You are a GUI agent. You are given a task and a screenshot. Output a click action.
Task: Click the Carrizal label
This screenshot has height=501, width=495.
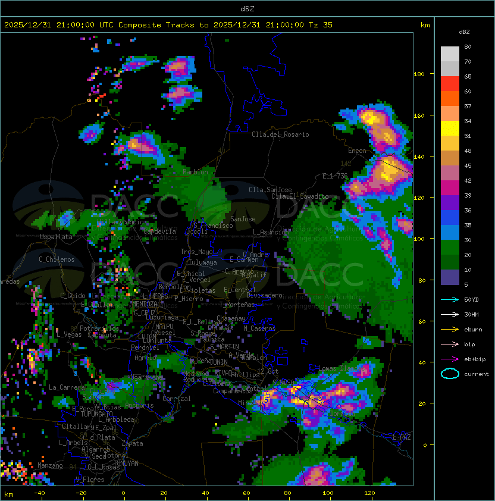click(x=176, y=399)
